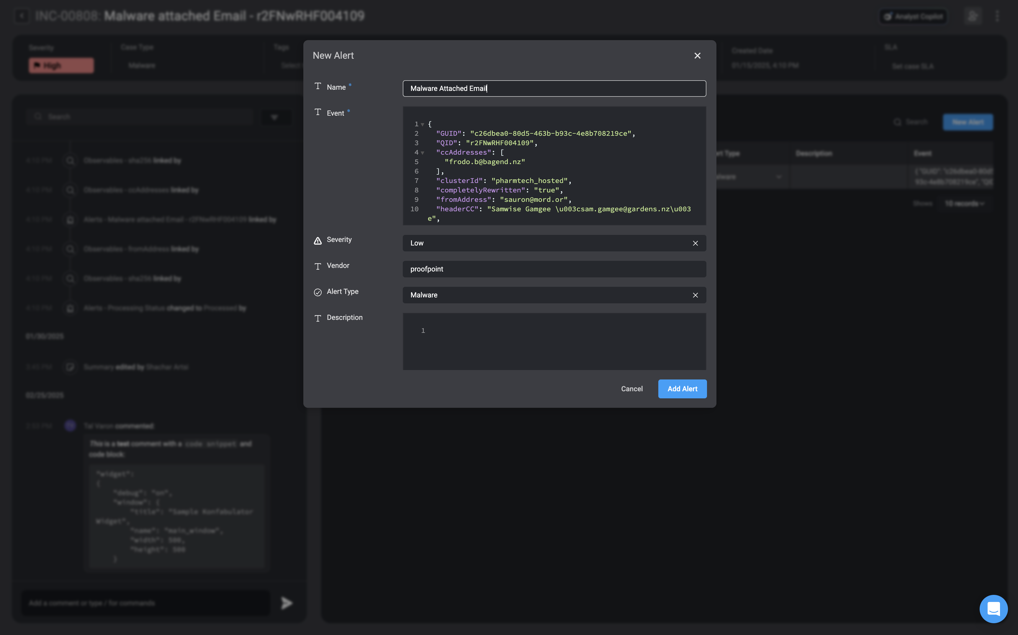Click the Name field text-type icon
Viewport: 1018px width, 635px height.
click(x=318, y=86)
